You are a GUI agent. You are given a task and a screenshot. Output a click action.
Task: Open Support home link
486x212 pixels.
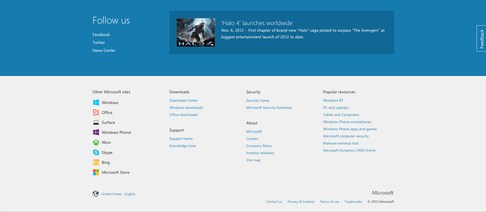click(x=181, y=139)
